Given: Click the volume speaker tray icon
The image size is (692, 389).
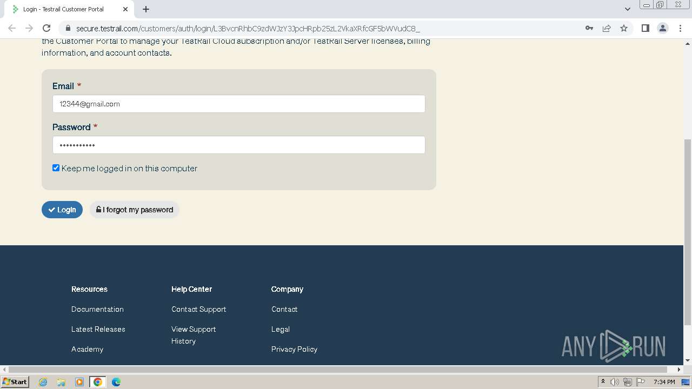Looking at the screenshot, I should 614,382.
